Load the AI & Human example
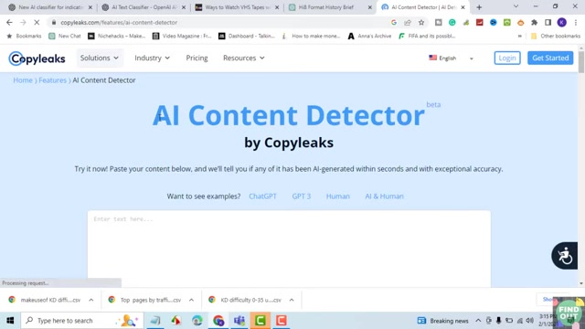This screenshot has width=585, height=329. [384, 196]
